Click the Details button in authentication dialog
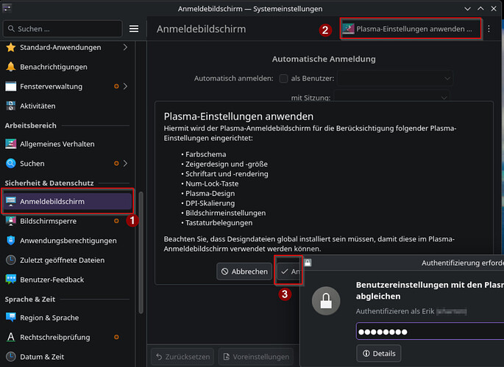This screenshot has height=367, width=504. [x=379, y=353]
